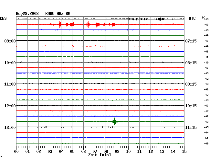This screenshot has height=160, width=210.
Task: Click the red burst between minutes 06 and 07
Action: [88, 25]
